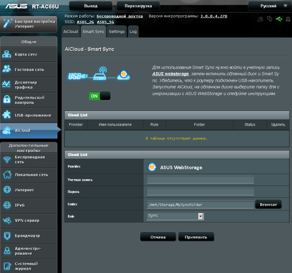Click the green USB status icon

(x=279, y=19)
